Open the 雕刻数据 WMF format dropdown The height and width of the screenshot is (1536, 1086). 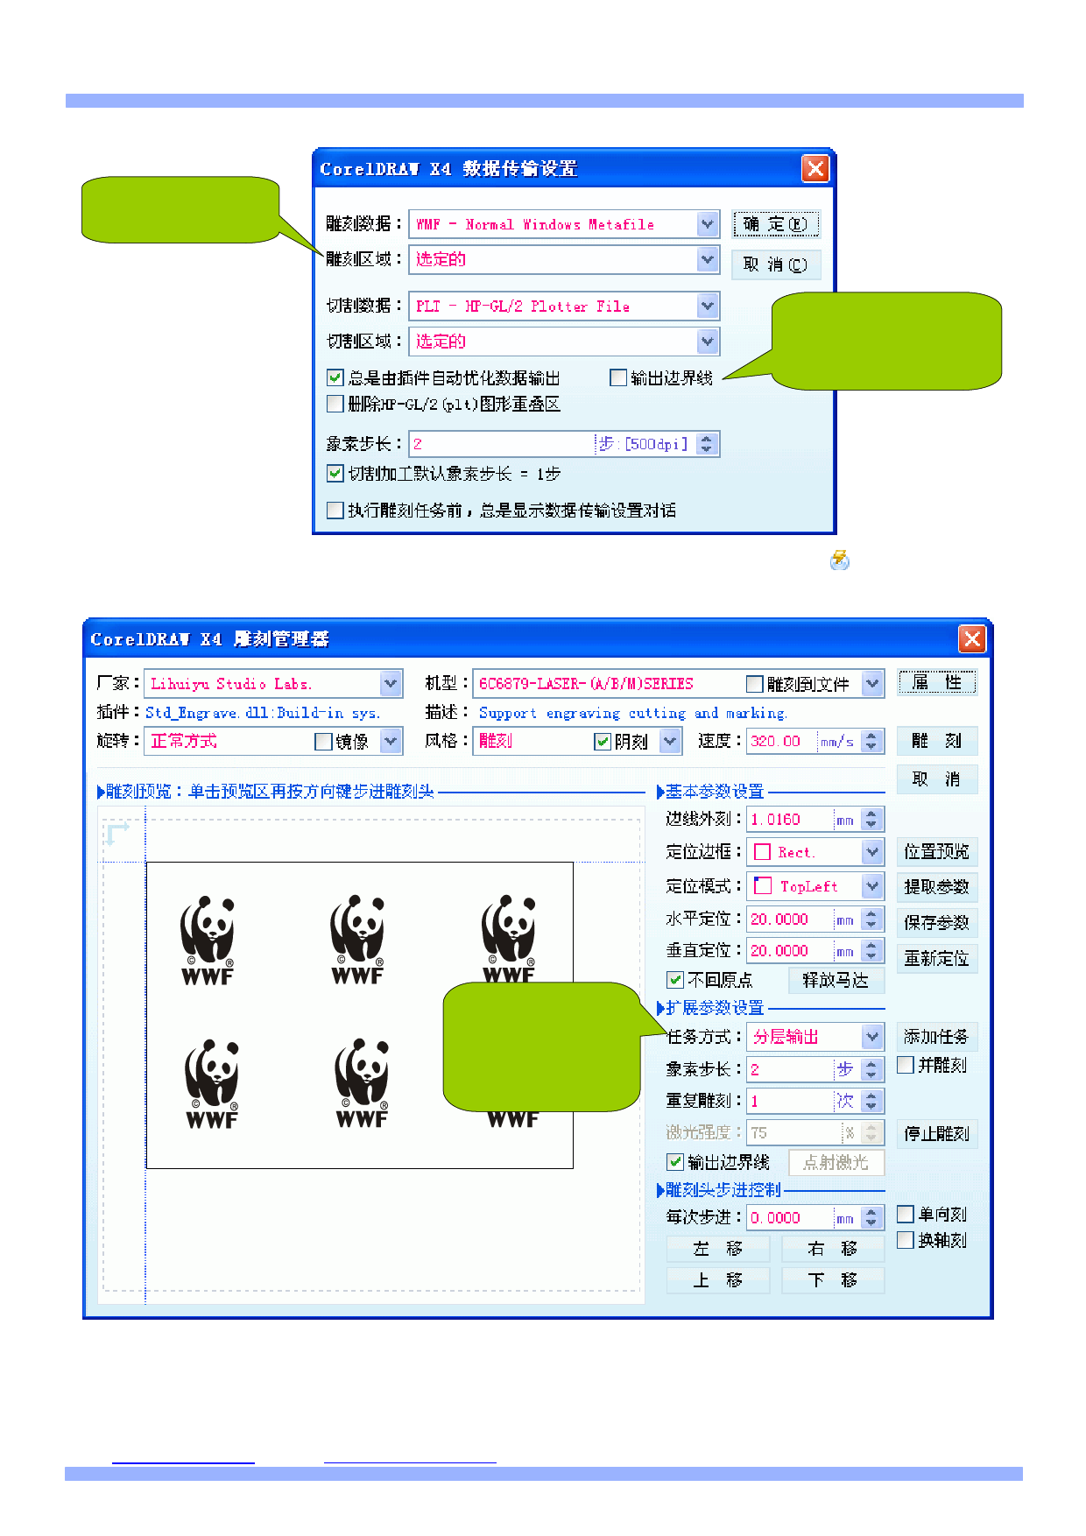708,224
